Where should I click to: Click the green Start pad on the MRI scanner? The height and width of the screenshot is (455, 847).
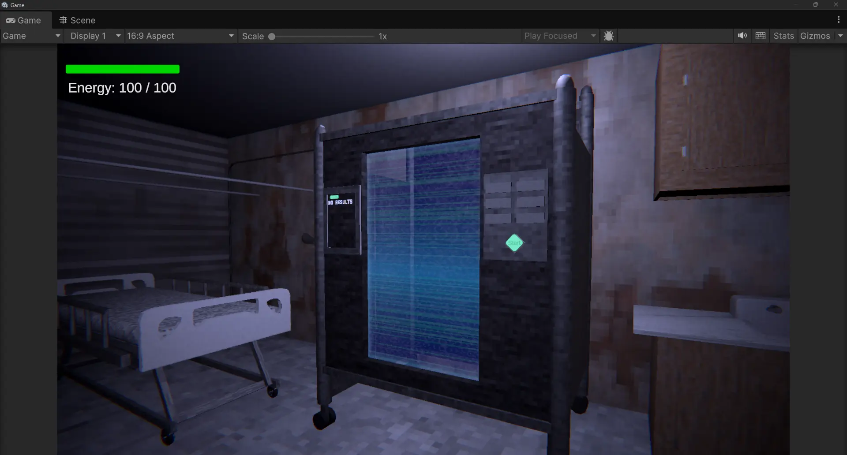click(x=514, y=243)
